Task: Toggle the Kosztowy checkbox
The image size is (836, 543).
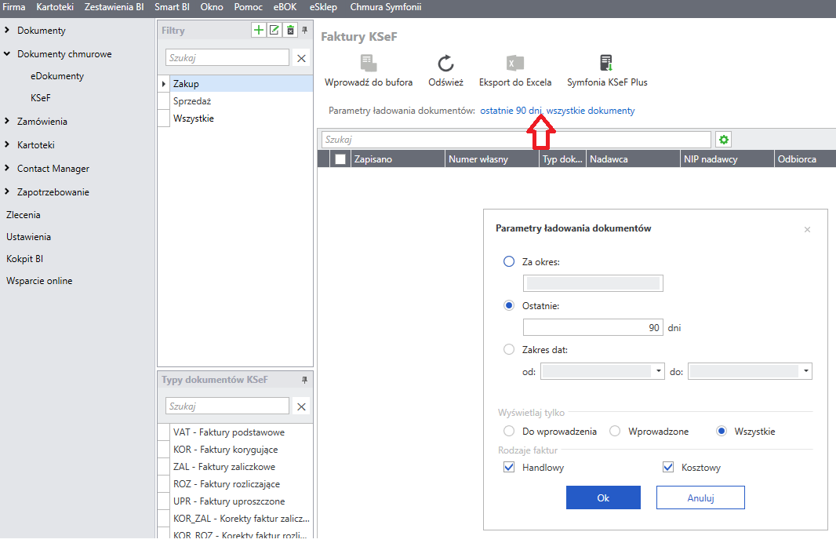Action: [x=668, y=467]
